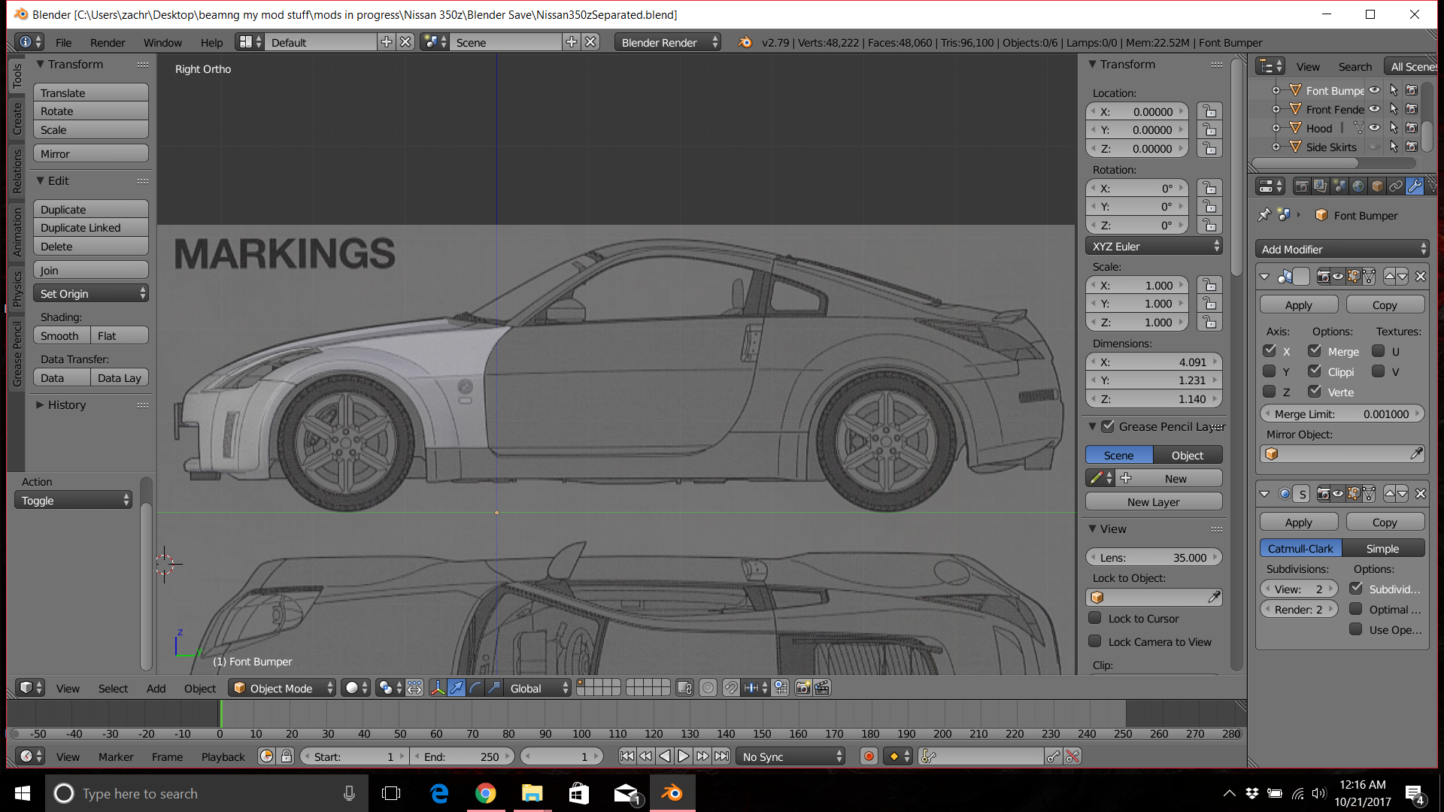Toggle automatic keyframe record button
This screenshot has height=812, width=1444.
pos(869,756)
